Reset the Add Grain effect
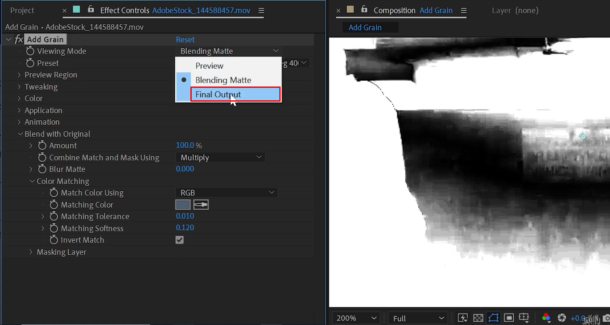 tap(185, 39)
